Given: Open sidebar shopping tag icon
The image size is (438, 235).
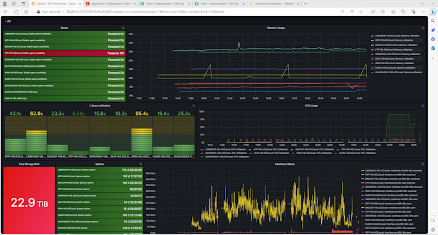Looking at the screenshot, I should (433, 30).
